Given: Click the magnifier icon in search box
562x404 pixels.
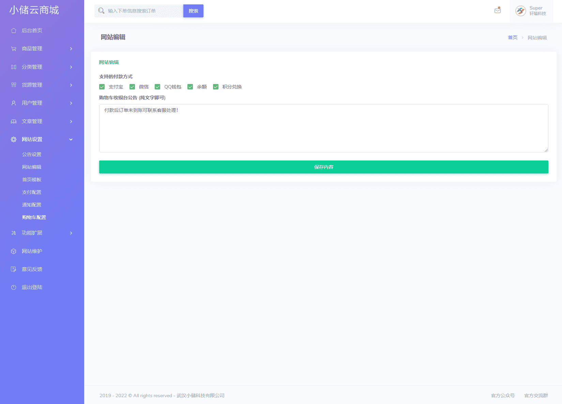Looking at the screenshot, I should pos(101,11).
